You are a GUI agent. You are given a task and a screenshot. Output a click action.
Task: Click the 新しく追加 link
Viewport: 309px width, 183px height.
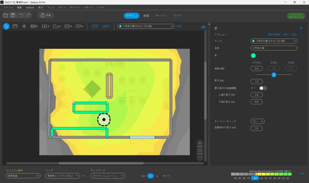[x=289, y=35]
